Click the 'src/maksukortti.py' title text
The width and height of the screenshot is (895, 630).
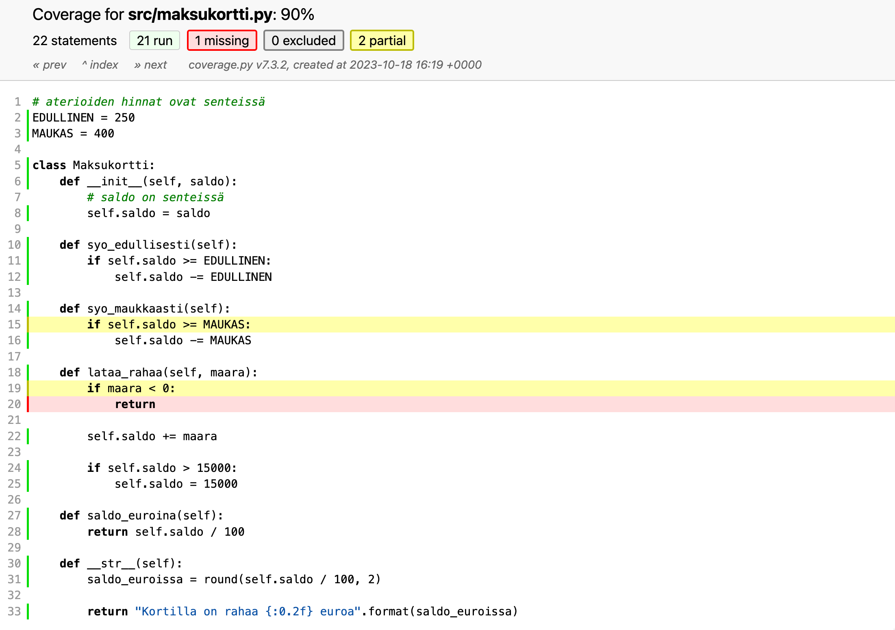tap(200, 15)
